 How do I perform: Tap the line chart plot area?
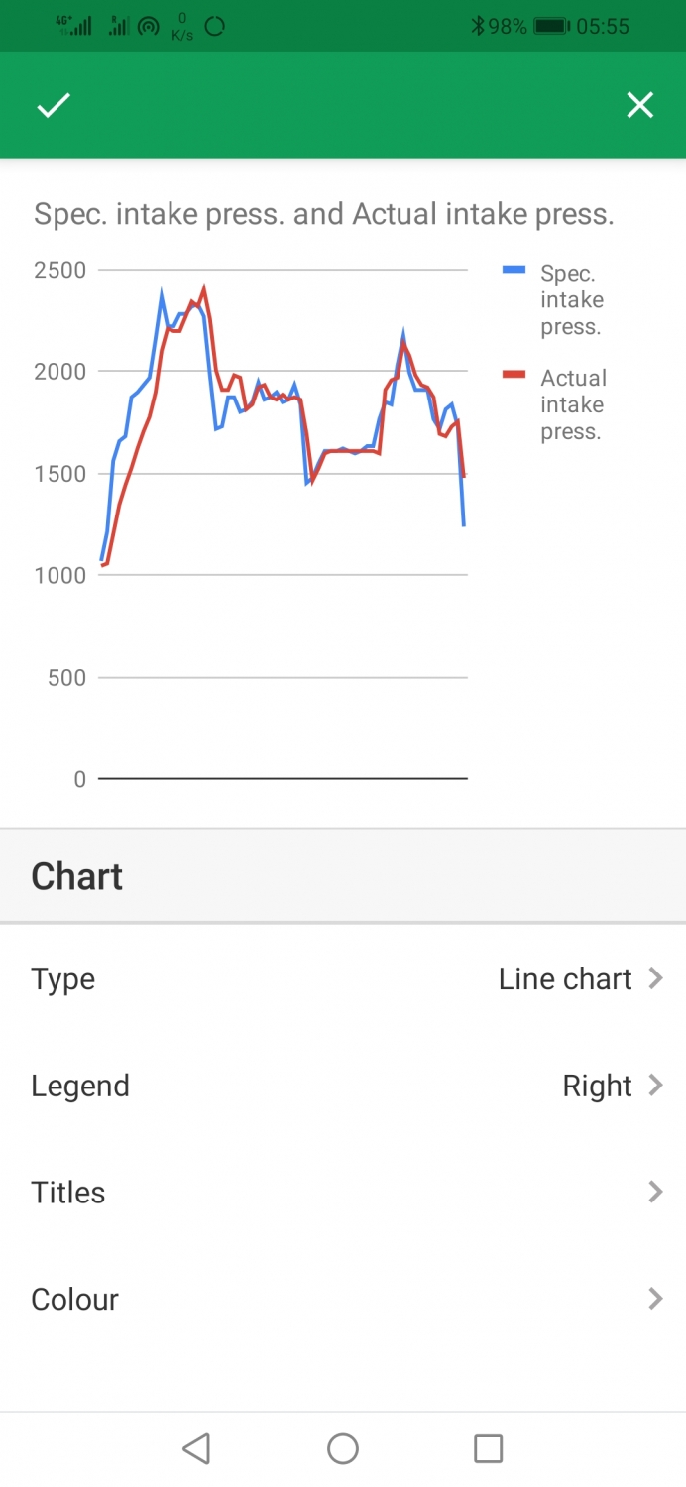coord(284,523)
